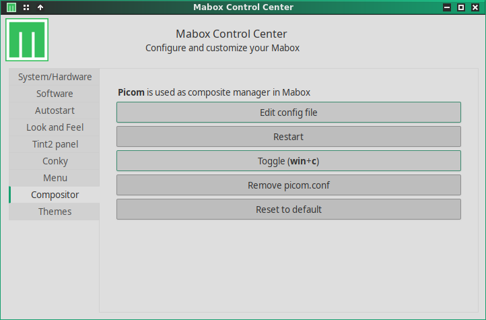The image size is (486, 320).
Task: Go to the Look and Feel tab
Action: tap(55, 127)
